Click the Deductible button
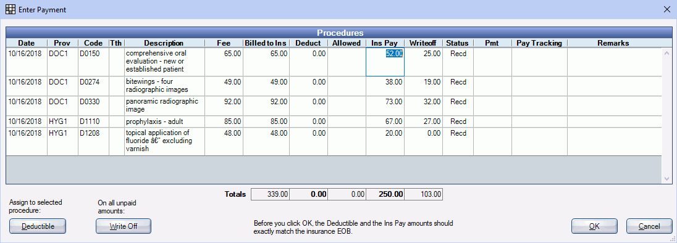This screenshot has width=677, height=243. [38, 226]
